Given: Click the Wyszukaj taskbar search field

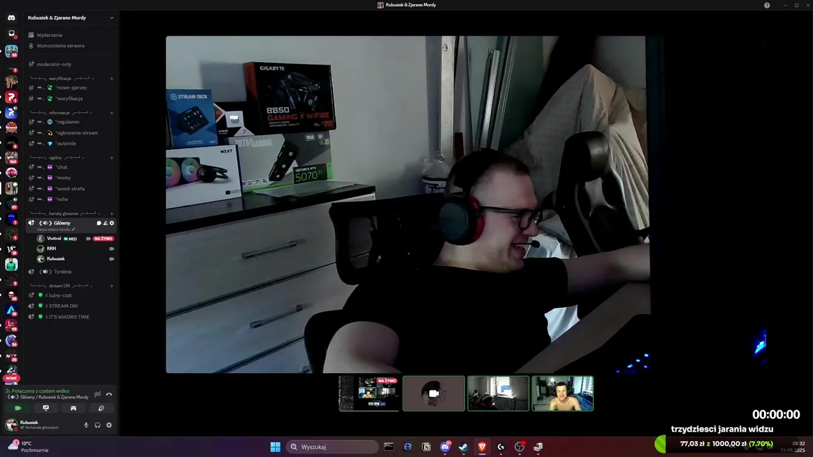Looking at the screenshot, I should pos(332,447).
